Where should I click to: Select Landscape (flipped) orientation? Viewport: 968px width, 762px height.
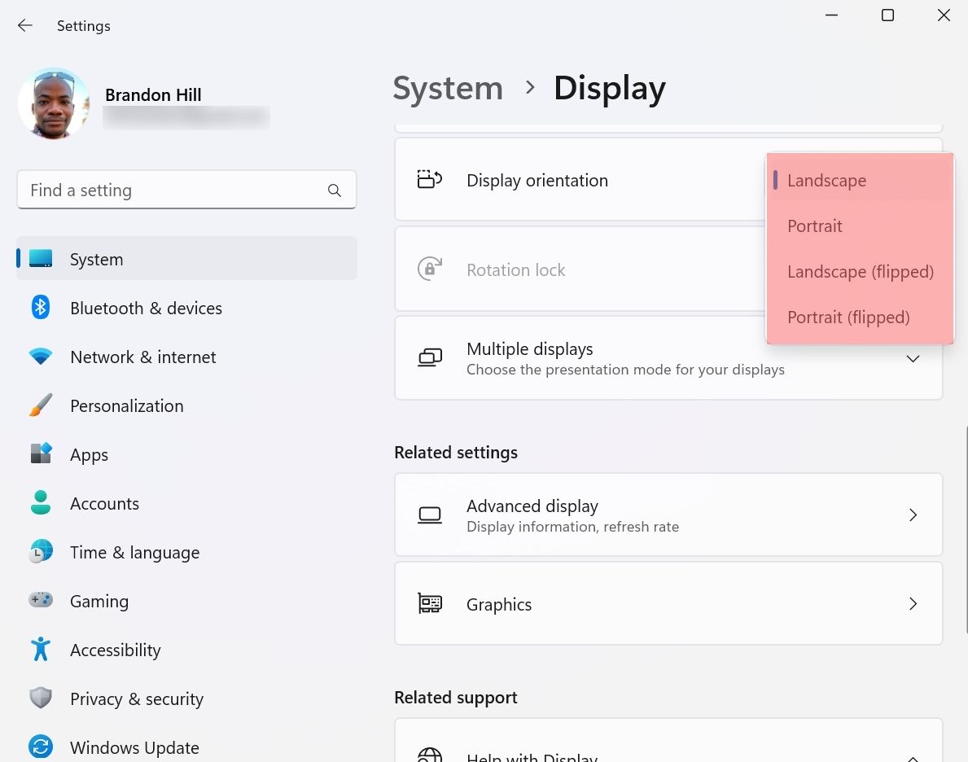[x=860, y=271]
